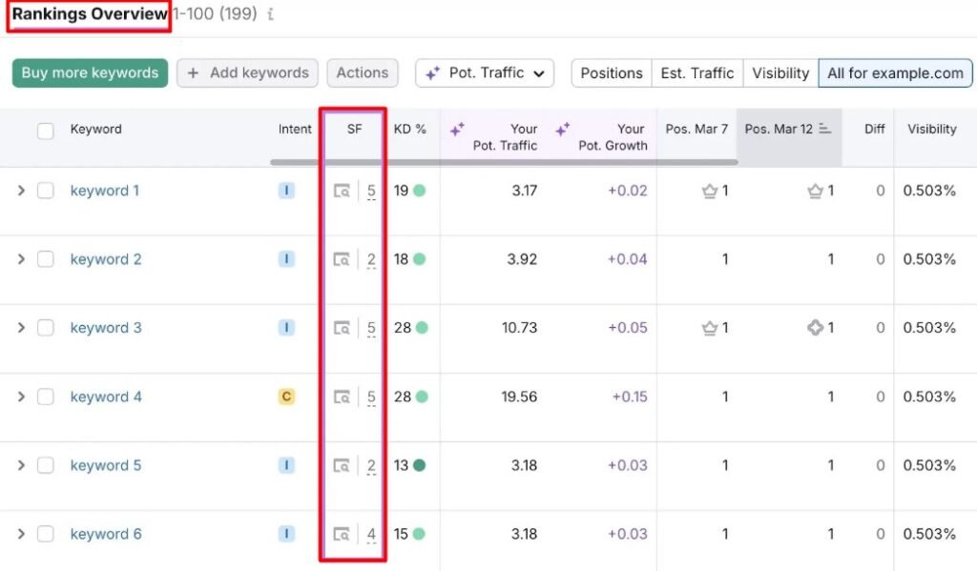This screenshot has width=977, height=571.
Task: Click the SF count 4 for keyword 6
Action: point(371,534)
